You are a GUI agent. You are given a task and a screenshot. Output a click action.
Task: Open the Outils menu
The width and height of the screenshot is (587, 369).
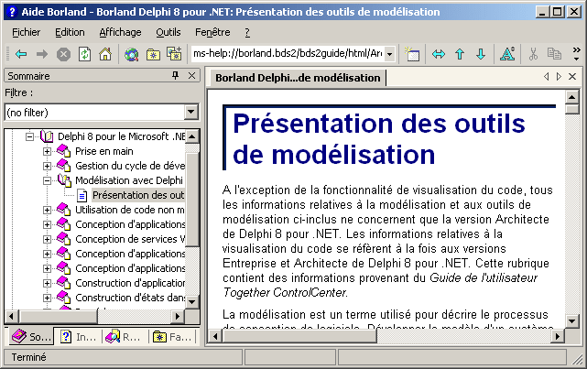168,33
